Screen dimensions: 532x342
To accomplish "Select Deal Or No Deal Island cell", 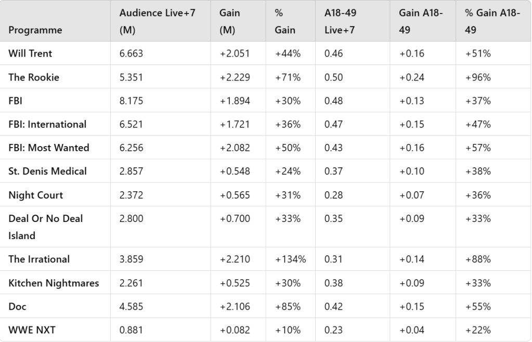I will pos(45,227).
